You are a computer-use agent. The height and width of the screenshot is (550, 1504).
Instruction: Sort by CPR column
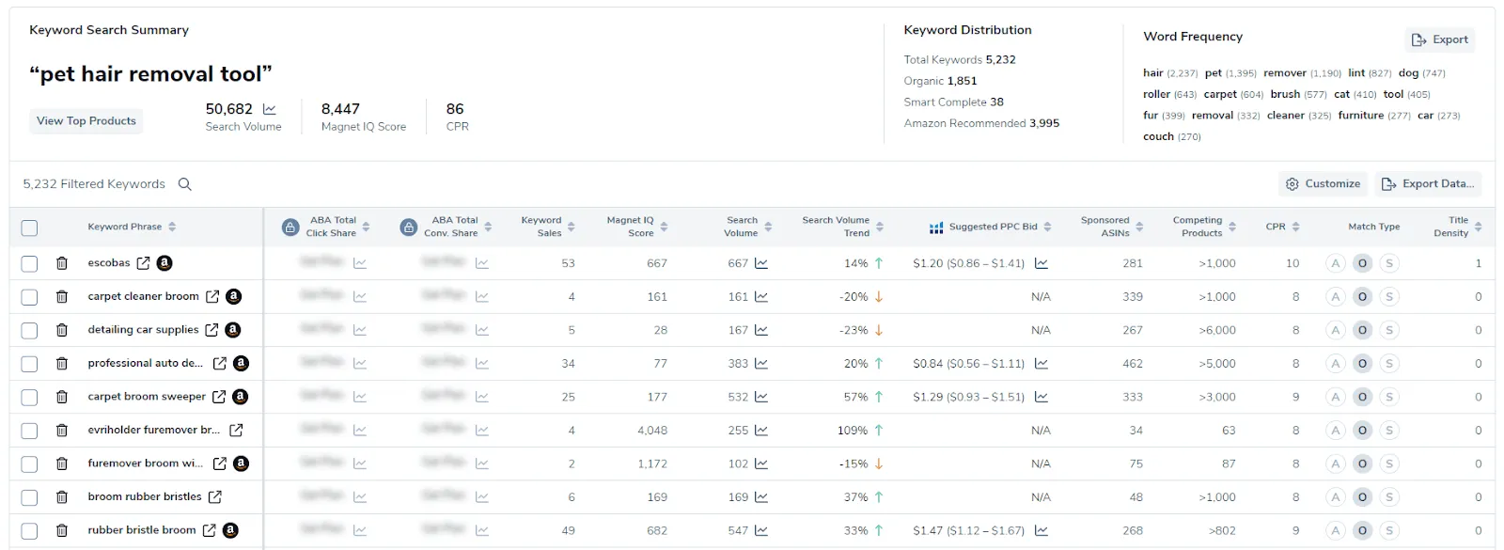click(x=1295, y=227)
